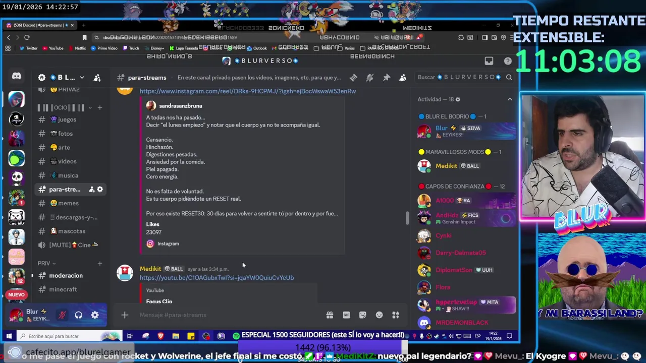Click Medikit username in message

[150, 269]
